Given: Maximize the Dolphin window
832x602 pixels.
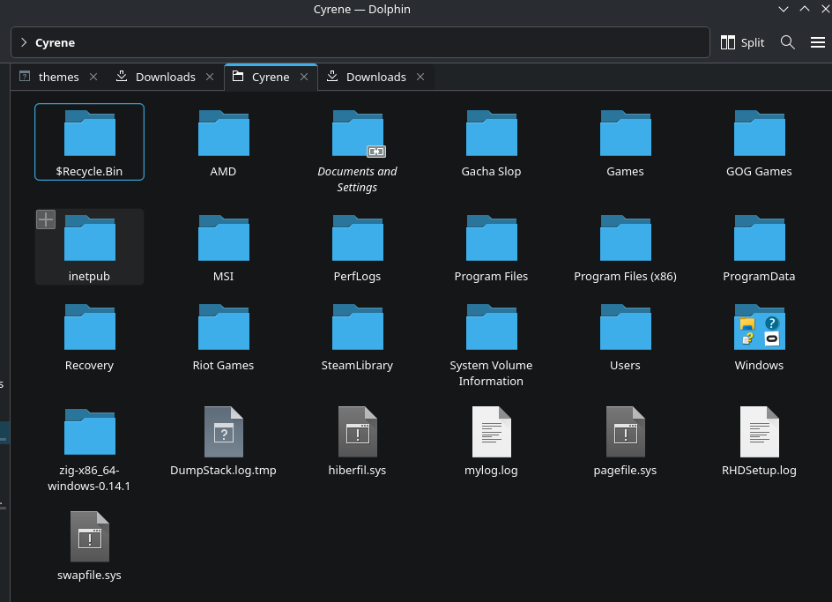Looking at the screenshot, I should point(805,9).
